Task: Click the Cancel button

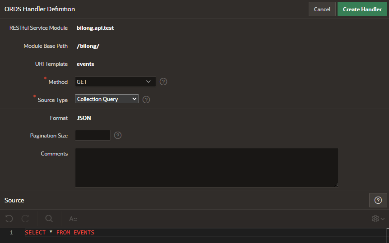Action: pos(322,9)
